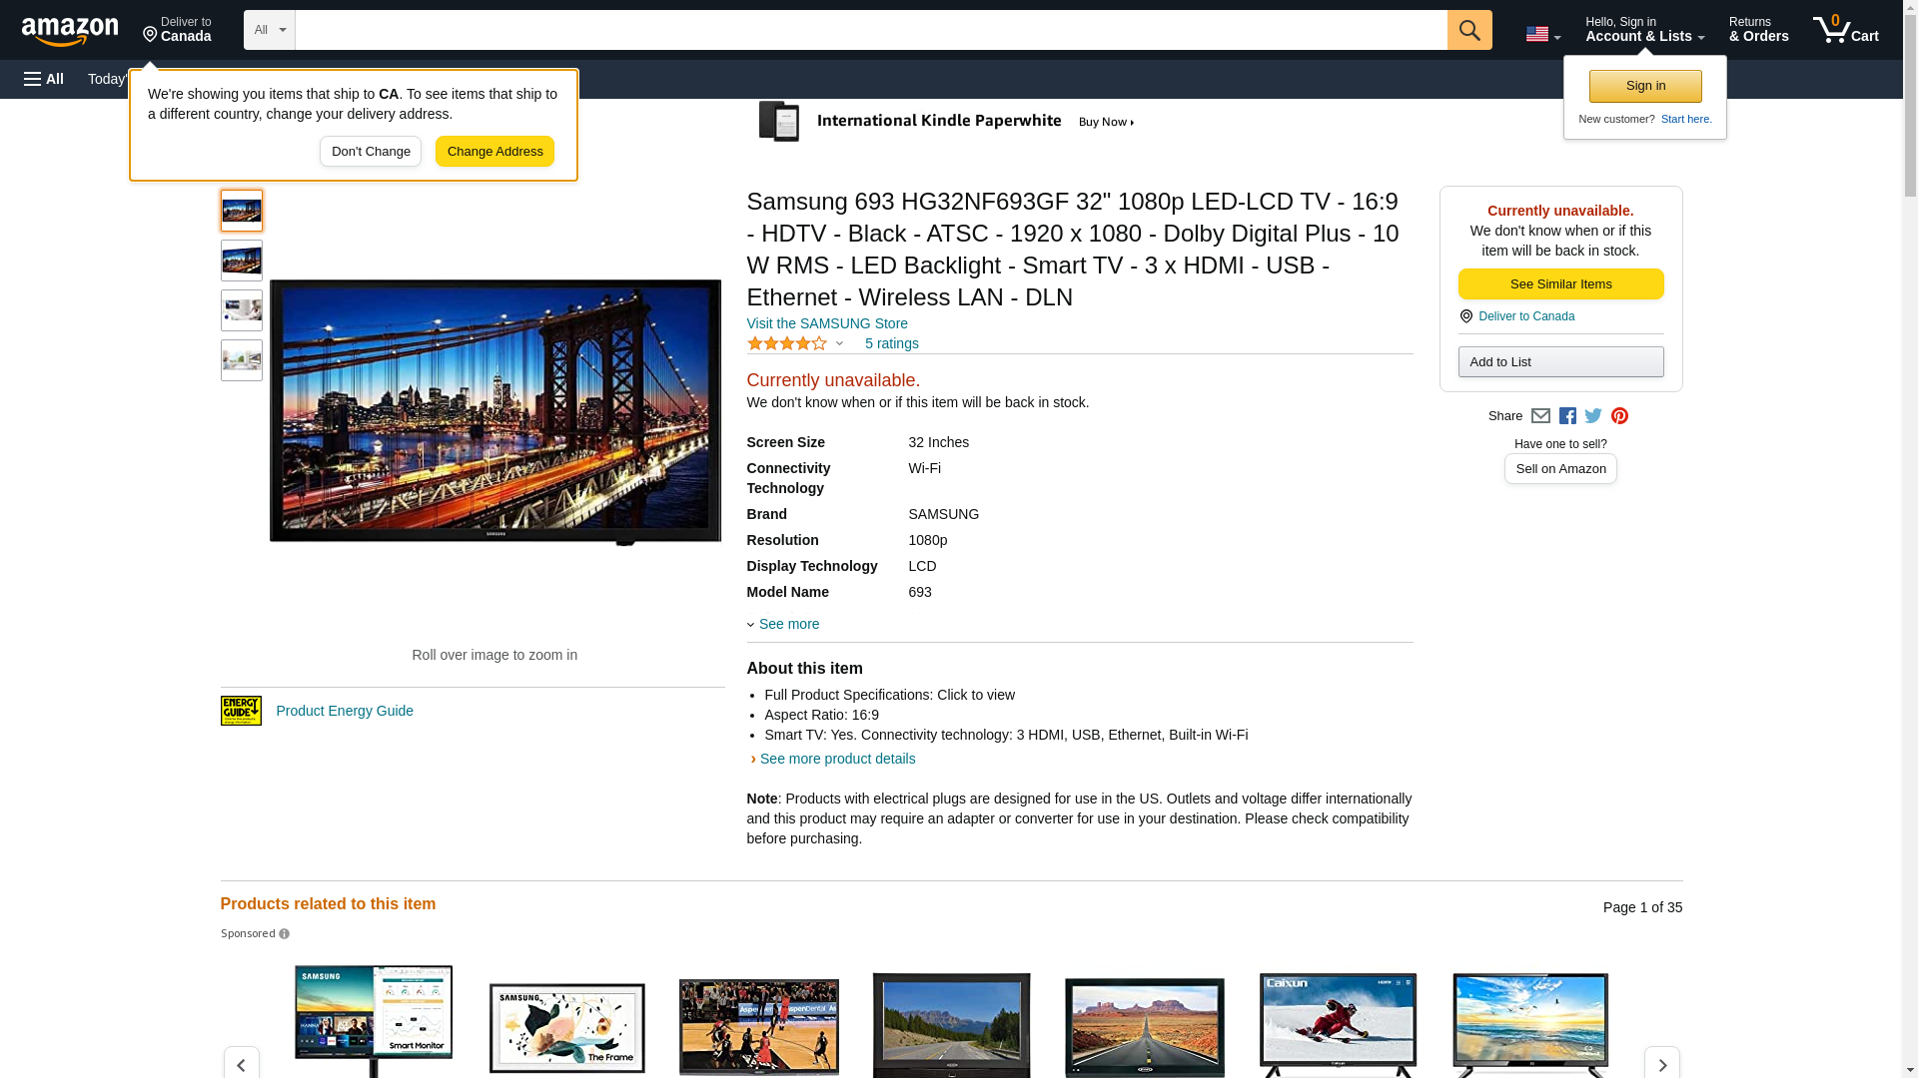Expand the language flag selector

pyautogui.click(x=1542, y=34)
